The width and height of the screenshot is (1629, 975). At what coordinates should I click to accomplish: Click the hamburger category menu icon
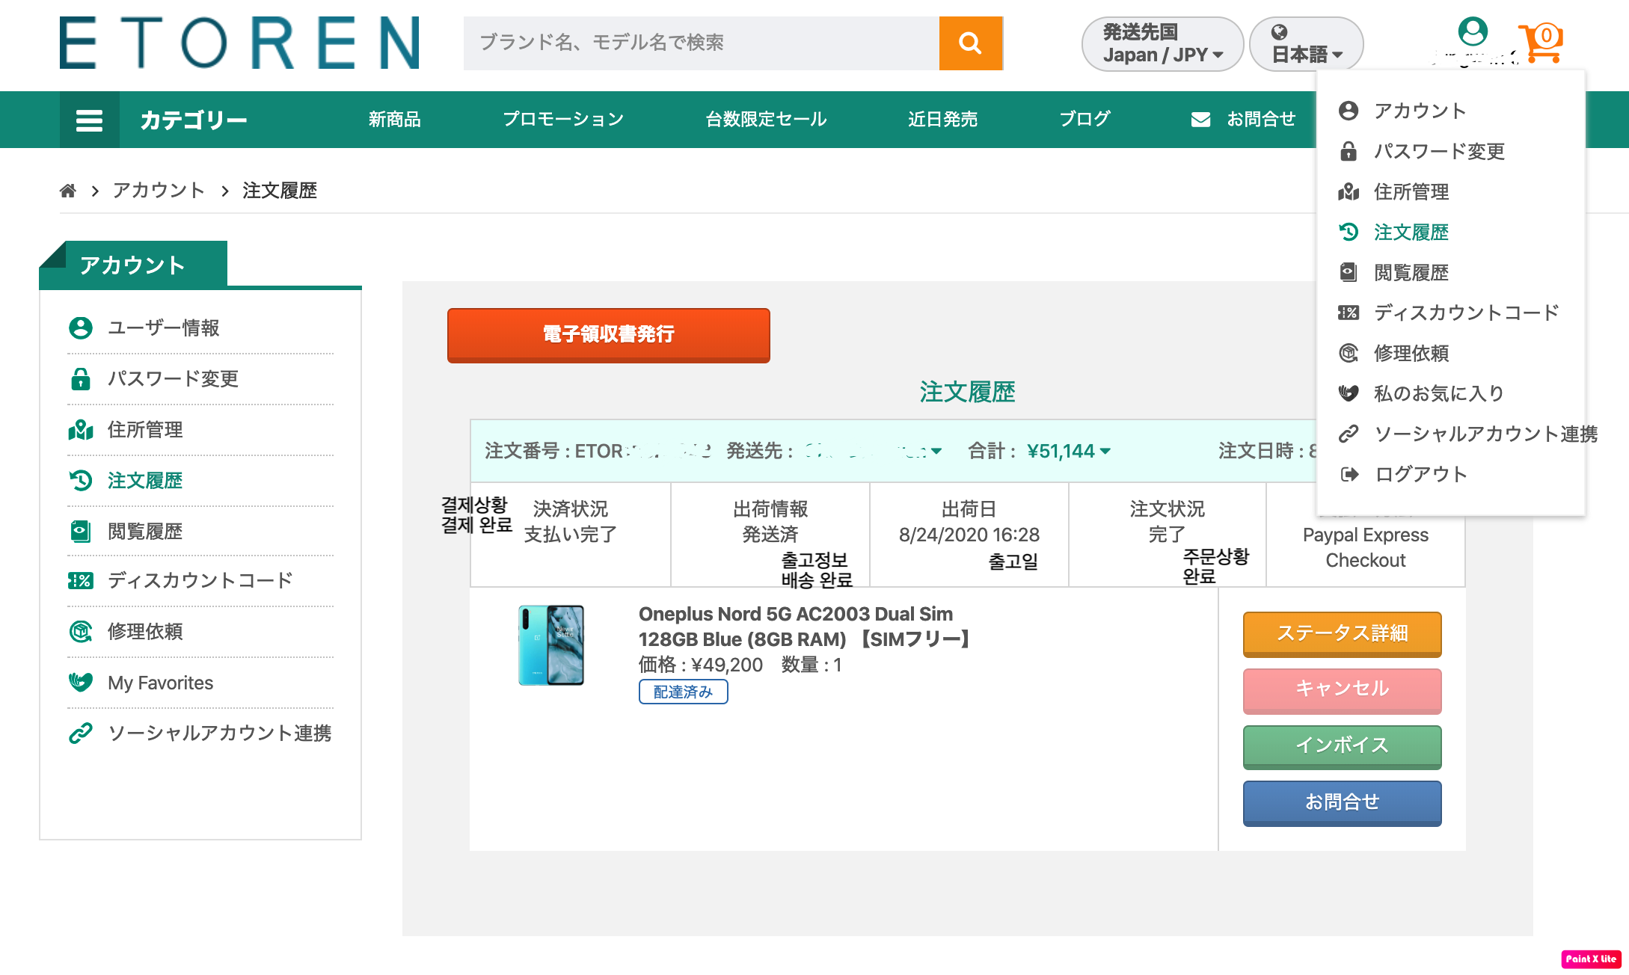click(x=89, y=120)
